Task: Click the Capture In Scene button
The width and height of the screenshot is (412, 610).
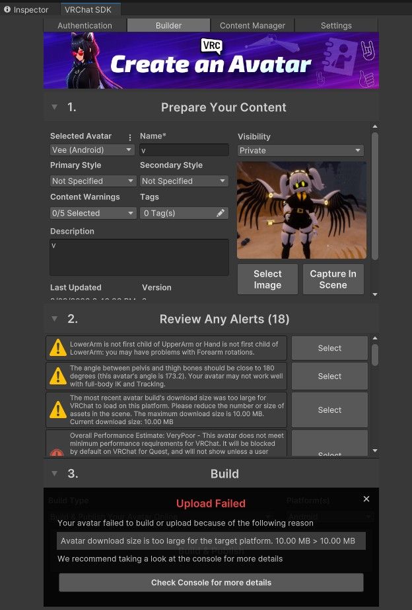Action: (x=333, y=279)
